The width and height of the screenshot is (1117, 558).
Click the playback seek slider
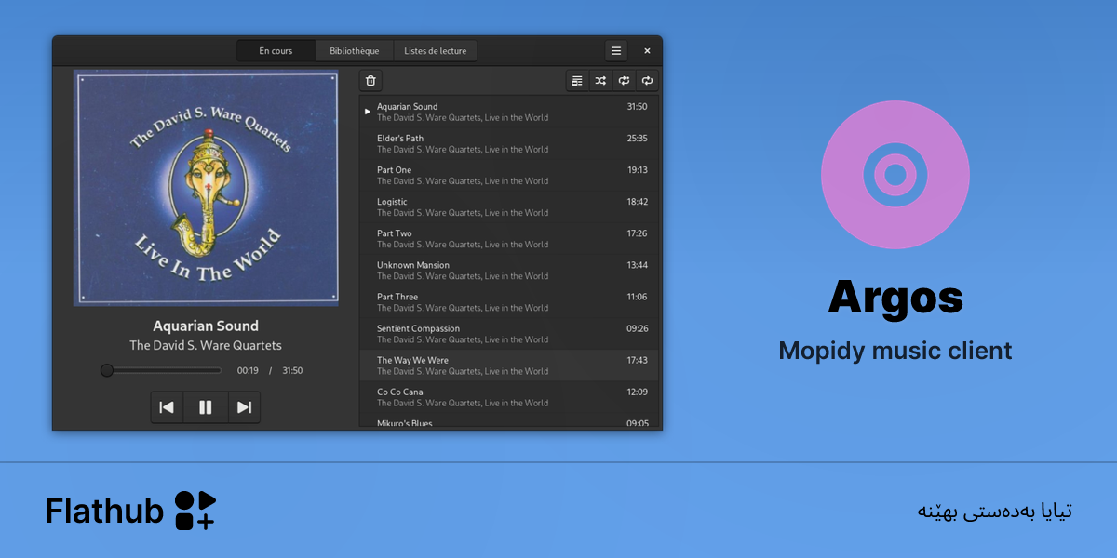click(x=161, y=370)
